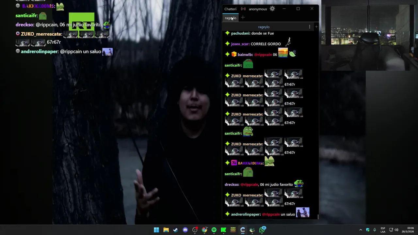418x235 pixels.
Task: Click '06 mi judio favorito' text in Chatterino
Action: (x=276, y=184)
